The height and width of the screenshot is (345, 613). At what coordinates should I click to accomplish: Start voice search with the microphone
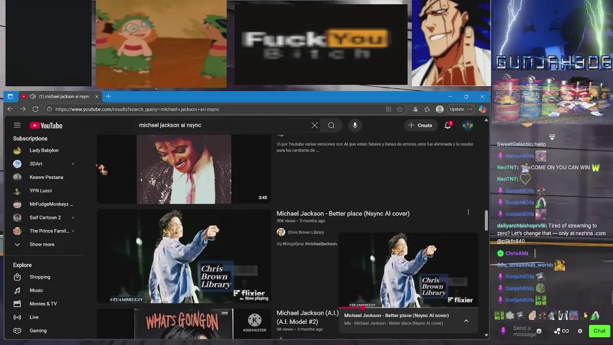(355, 126)
